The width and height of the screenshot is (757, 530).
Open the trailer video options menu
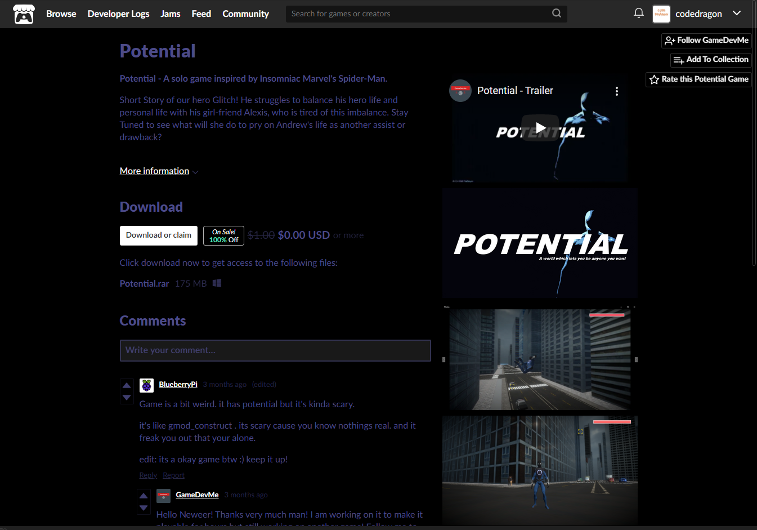click(x=617, y=91)
